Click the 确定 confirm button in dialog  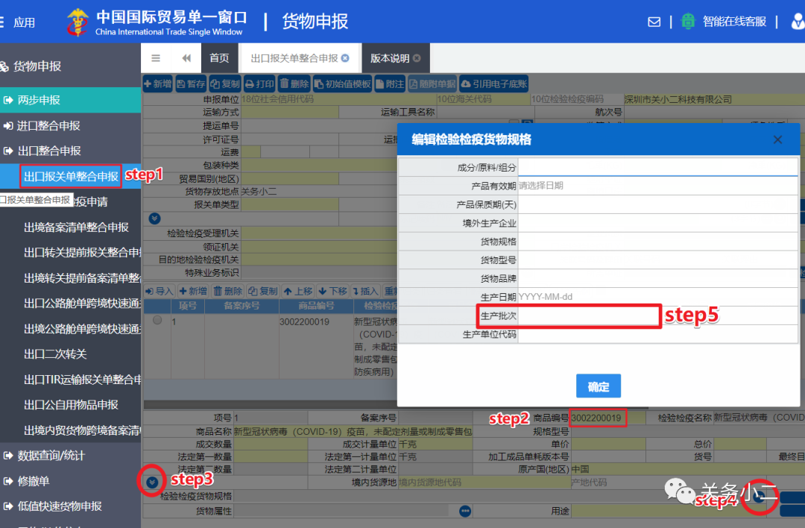pyautogui.click(x=598, y=386)
